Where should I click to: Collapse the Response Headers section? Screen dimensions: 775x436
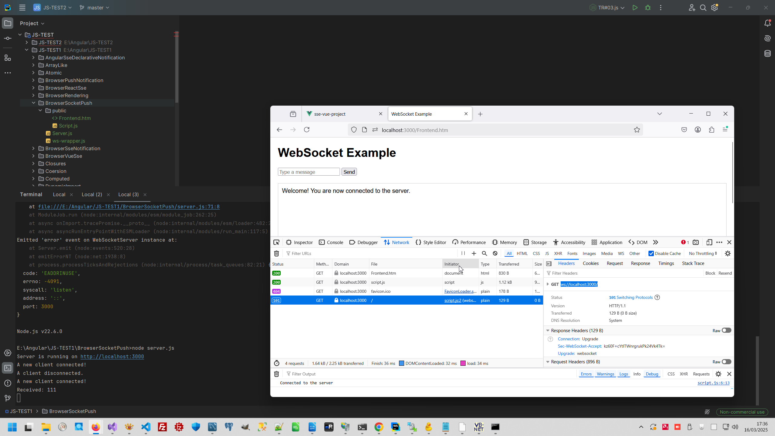[x=548, y=331]
